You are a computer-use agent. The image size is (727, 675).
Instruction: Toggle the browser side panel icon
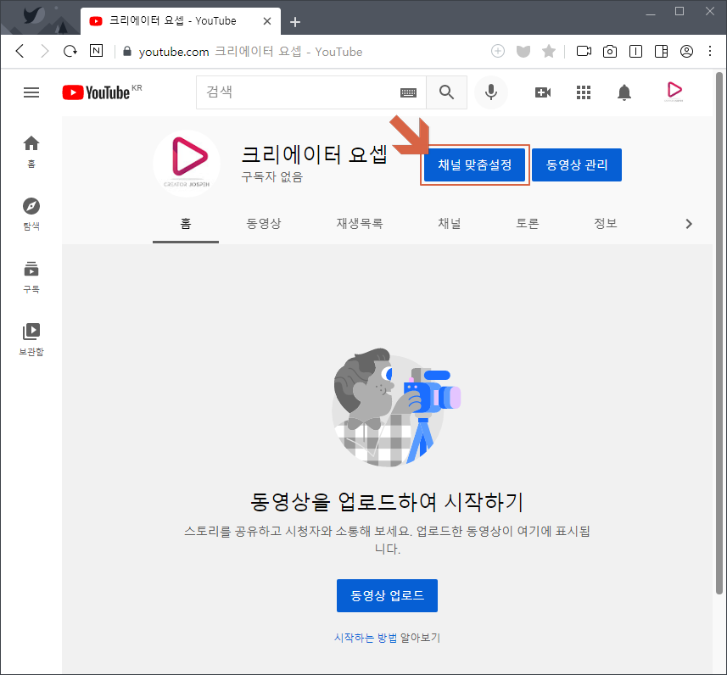[661, 51]
